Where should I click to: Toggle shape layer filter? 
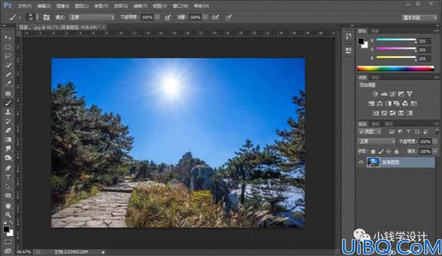[x=417, y=132]
